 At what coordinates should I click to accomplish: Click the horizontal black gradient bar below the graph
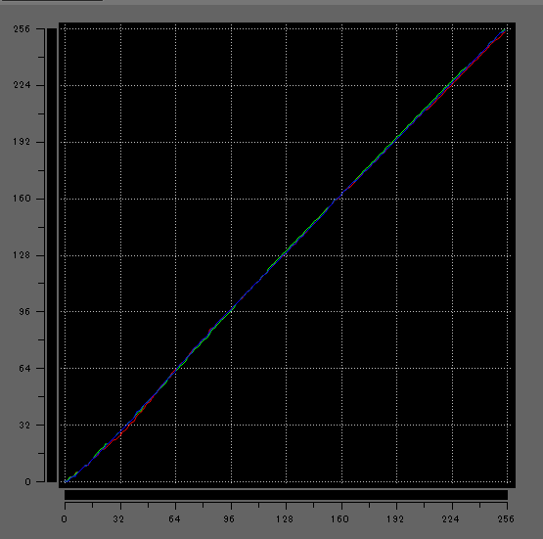coord(286,495)
